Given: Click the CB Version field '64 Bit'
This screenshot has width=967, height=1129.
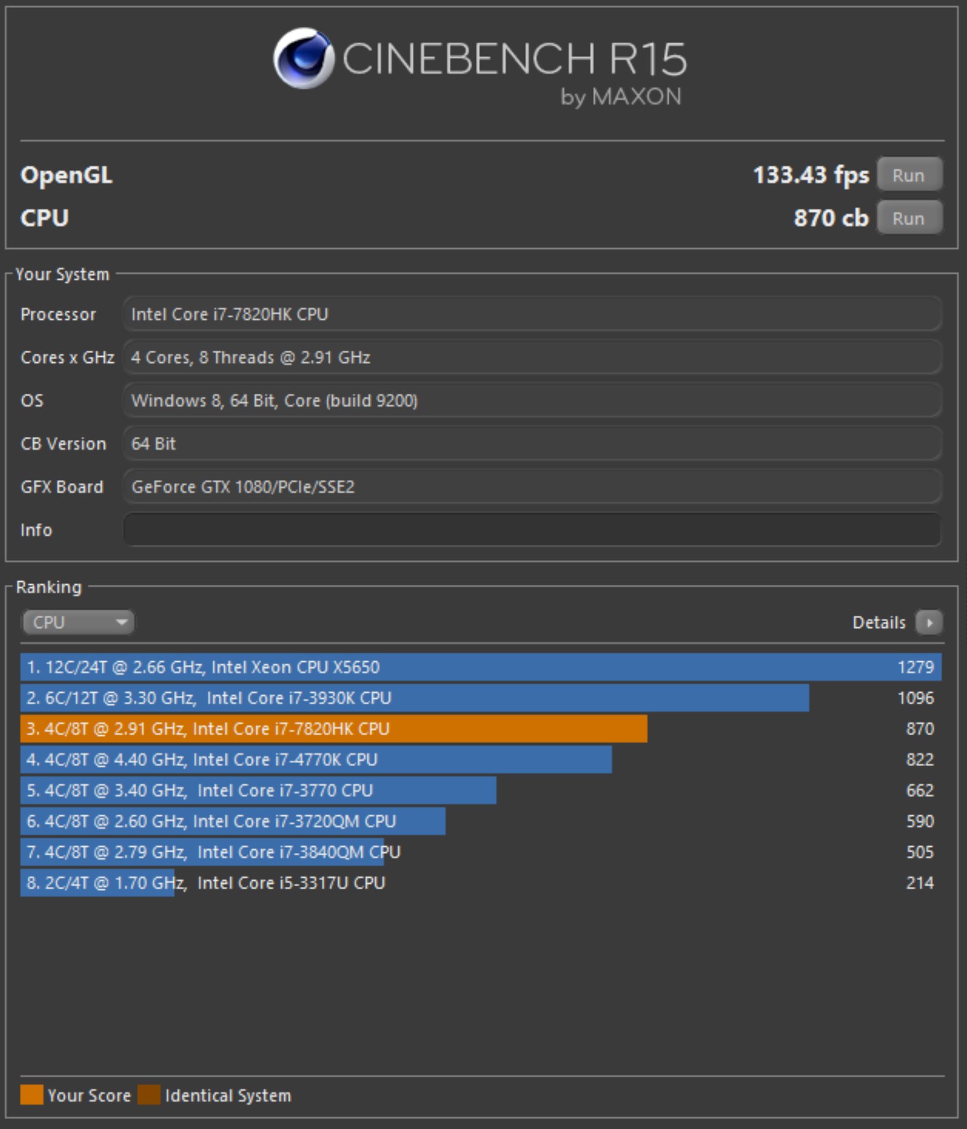Looking at the screenshot, I should pyautogui.click(x=532, y=444).
